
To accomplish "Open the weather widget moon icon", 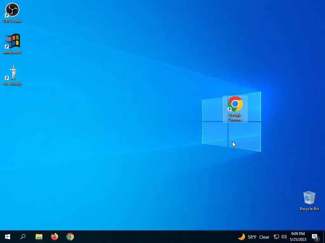I will pyautogui.click(x=242, y=237).
